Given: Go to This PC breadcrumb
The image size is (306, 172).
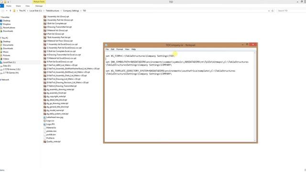Looking at the screenshot, I should 22,11.
